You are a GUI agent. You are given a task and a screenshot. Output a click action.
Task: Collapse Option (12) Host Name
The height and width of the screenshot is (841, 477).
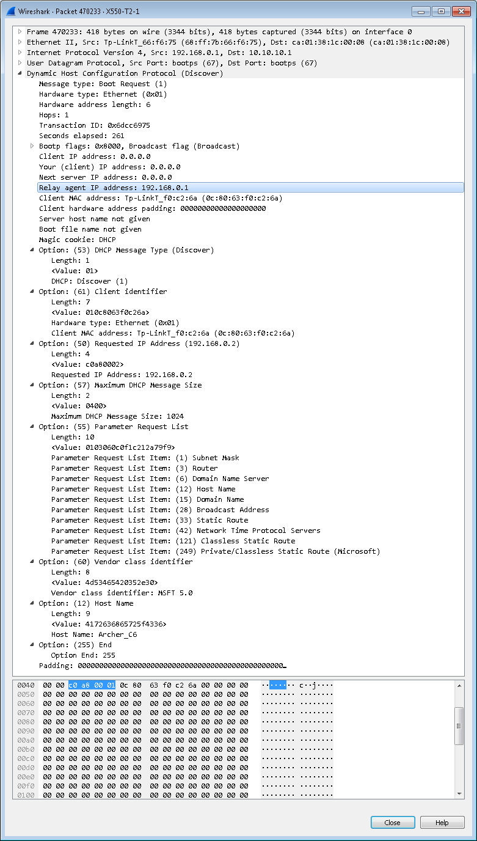tap(32, 603)
